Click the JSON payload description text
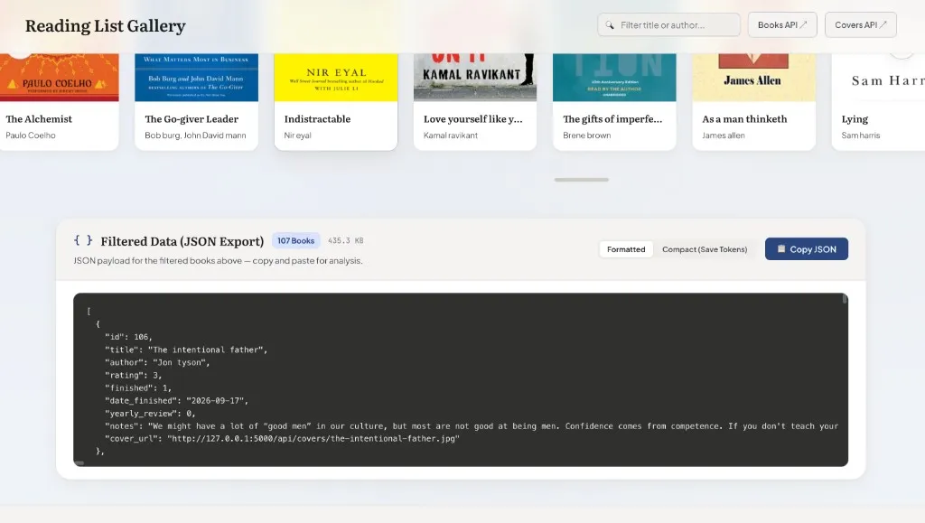925x523 pixels. click(218, 261)
